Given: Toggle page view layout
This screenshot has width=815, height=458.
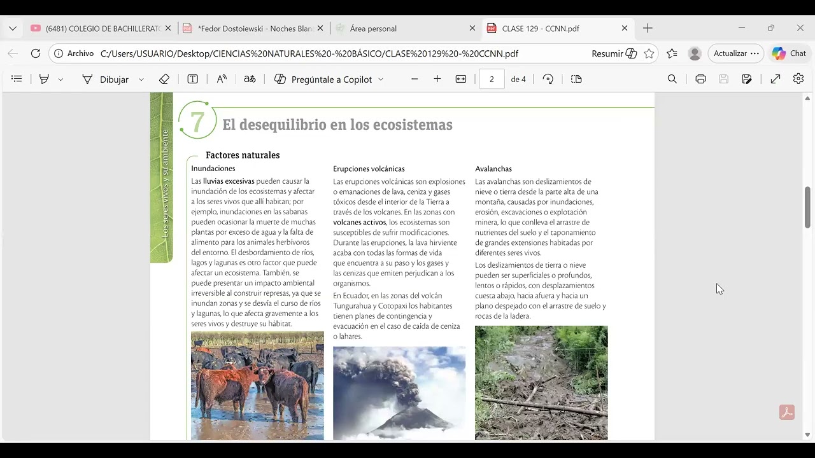Looking at the screenshot, I should [576, 79].
